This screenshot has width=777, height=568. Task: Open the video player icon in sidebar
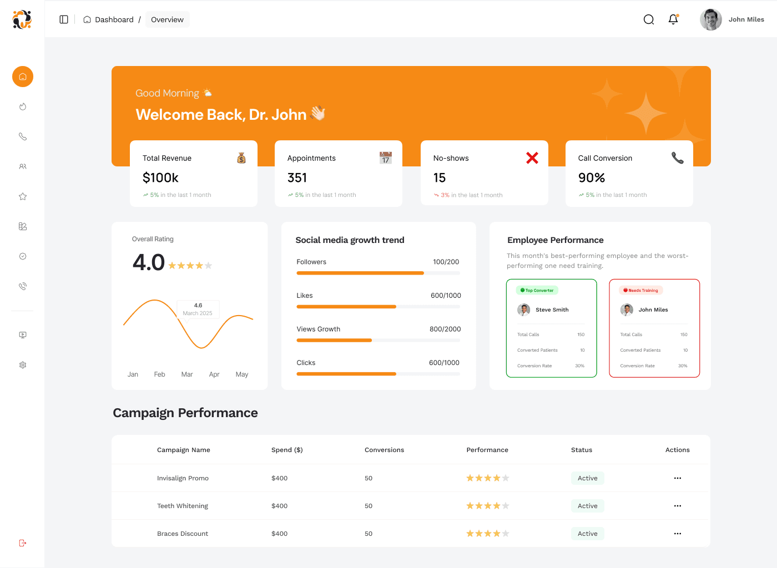point(23,335)
